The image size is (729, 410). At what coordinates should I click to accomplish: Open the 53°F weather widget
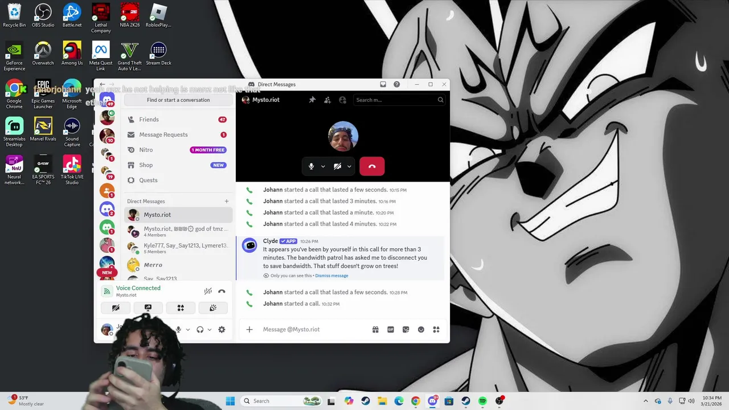pyautogui.click(x=24, y=401)
